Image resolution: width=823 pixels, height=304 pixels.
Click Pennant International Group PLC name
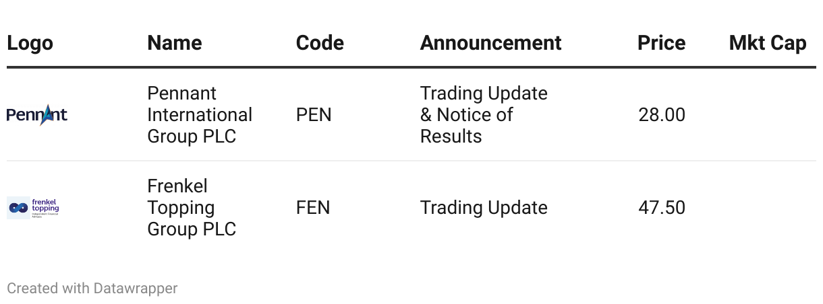[200, 115]
